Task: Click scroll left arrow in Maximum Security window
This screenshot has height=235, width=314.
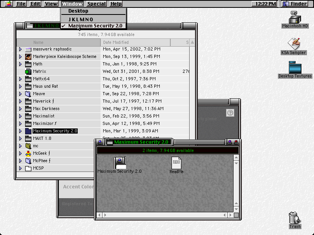Action: point(99,215)
